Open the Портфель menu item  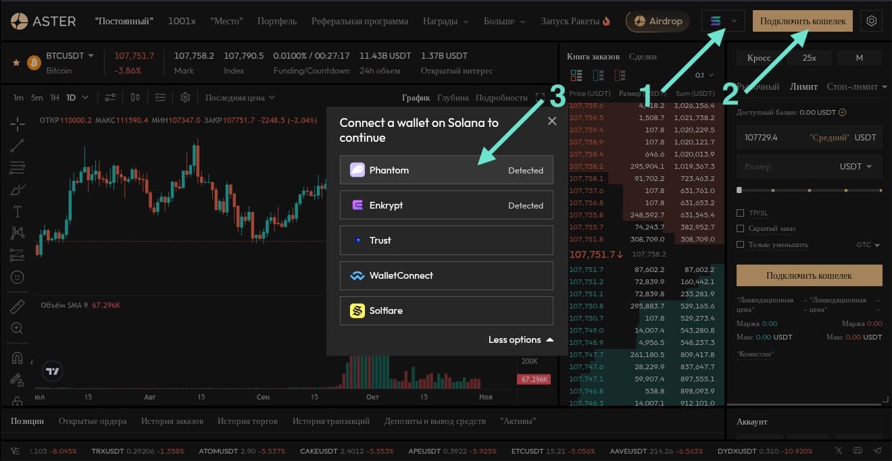point(277,21)
